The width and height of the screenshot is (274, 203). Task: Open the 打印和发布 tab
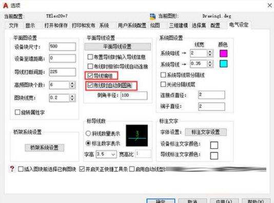click(83, 26)
